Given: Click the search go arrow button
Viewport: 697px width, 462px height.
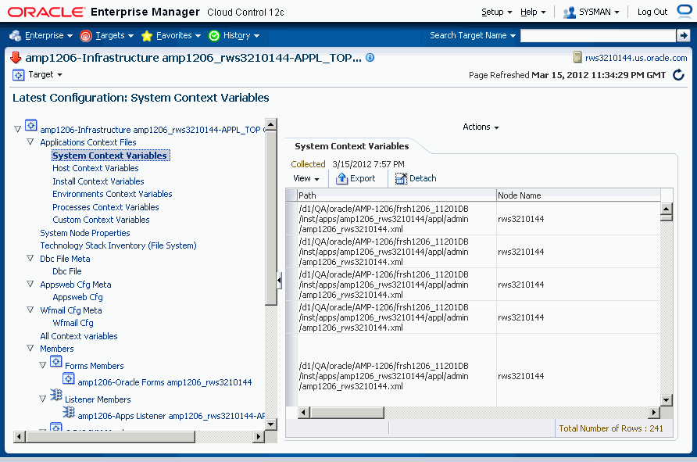Looking at the screenshot, I should point(683,36).
